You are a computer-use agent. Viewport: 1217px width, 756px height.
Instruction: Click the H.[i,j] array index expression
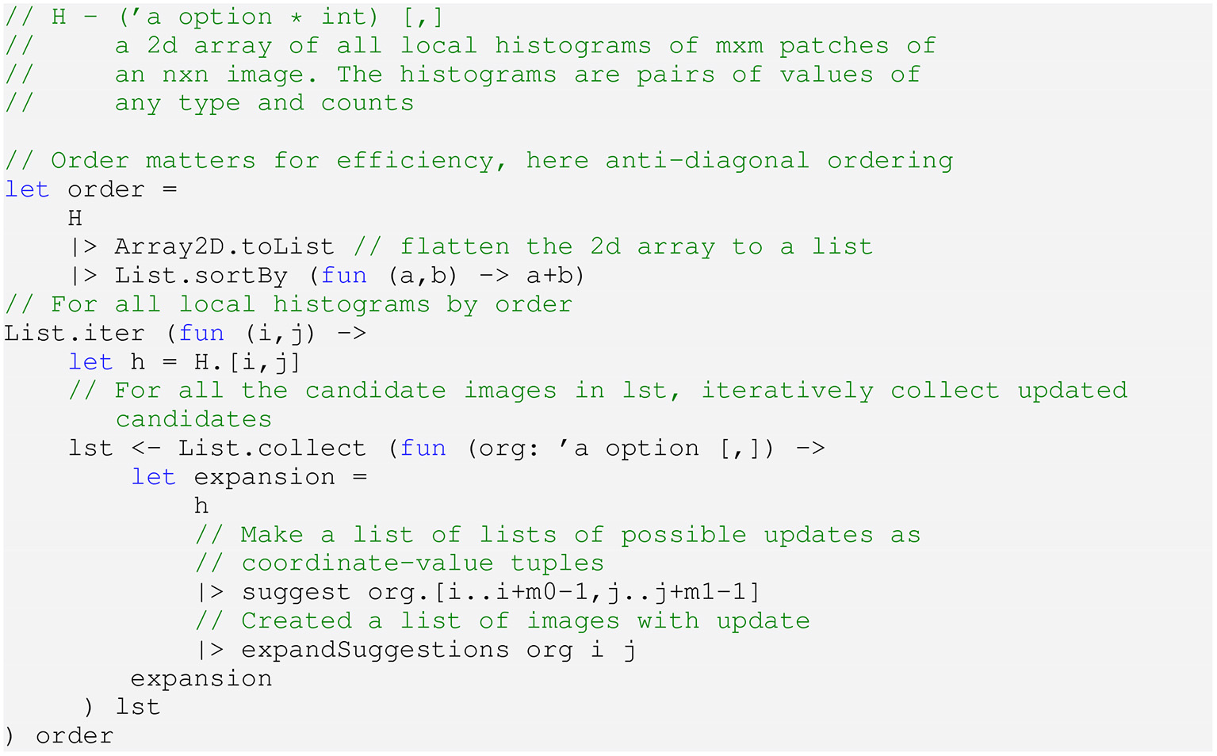click(x=247, y=362)
